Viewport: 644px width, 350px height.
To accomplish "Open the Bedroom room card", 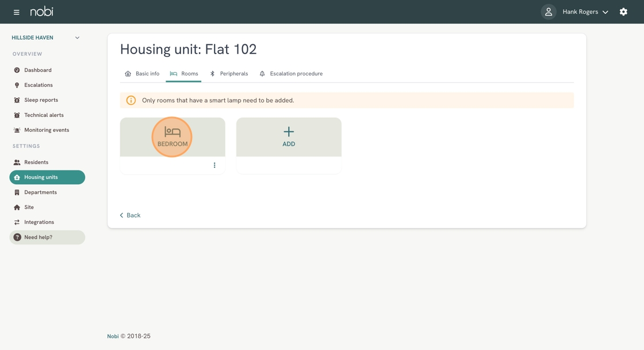I will (x=172, y=137).
